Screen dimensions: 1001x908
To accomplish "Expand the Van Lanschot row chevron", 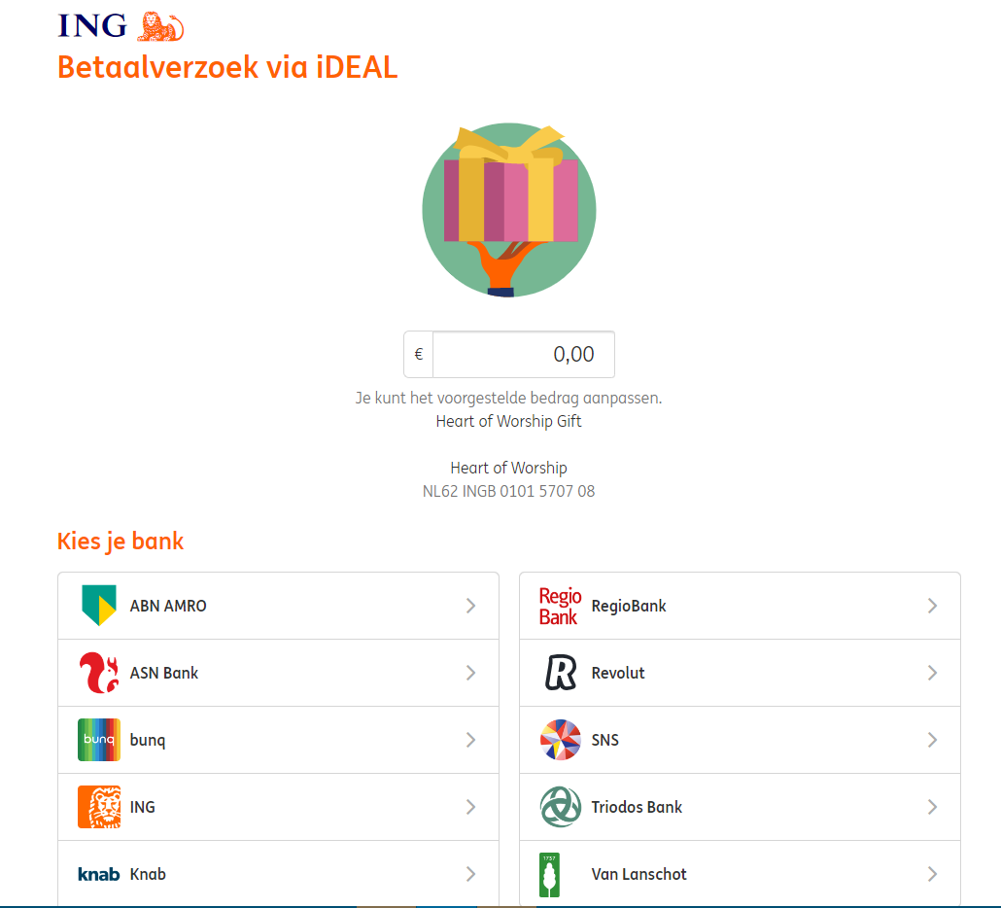I will (x=932, y=874).
